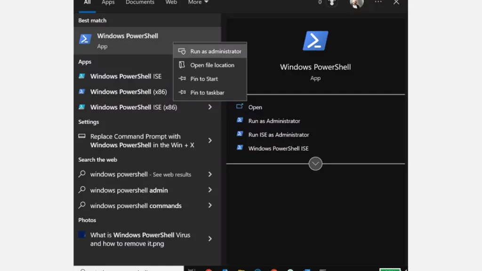Click the pin icon beside Pin to taskbar
The height and width of the screenshot is (271, 482).
click(182, 92)
